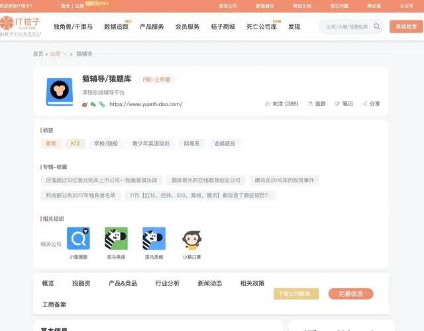Click the status badge beside 猿辅导/猿题库
Image resolution: width=424 pixels, height=331 pixels.
pos(156,80)
